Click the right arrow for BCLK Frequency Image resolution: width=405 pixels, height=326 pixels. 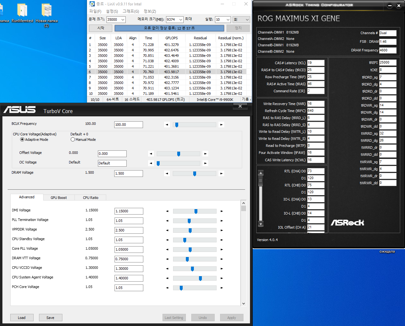[221, 125]
